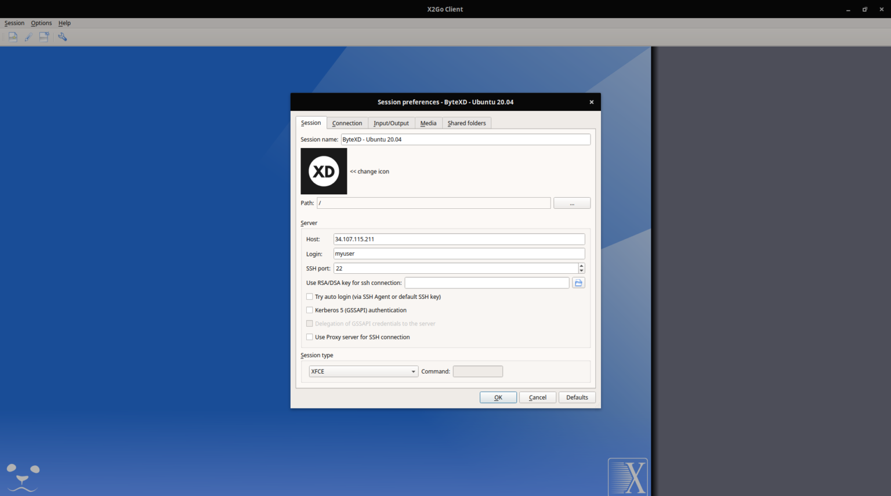Restore Defaults for session preferences

[x=577, y=397]
